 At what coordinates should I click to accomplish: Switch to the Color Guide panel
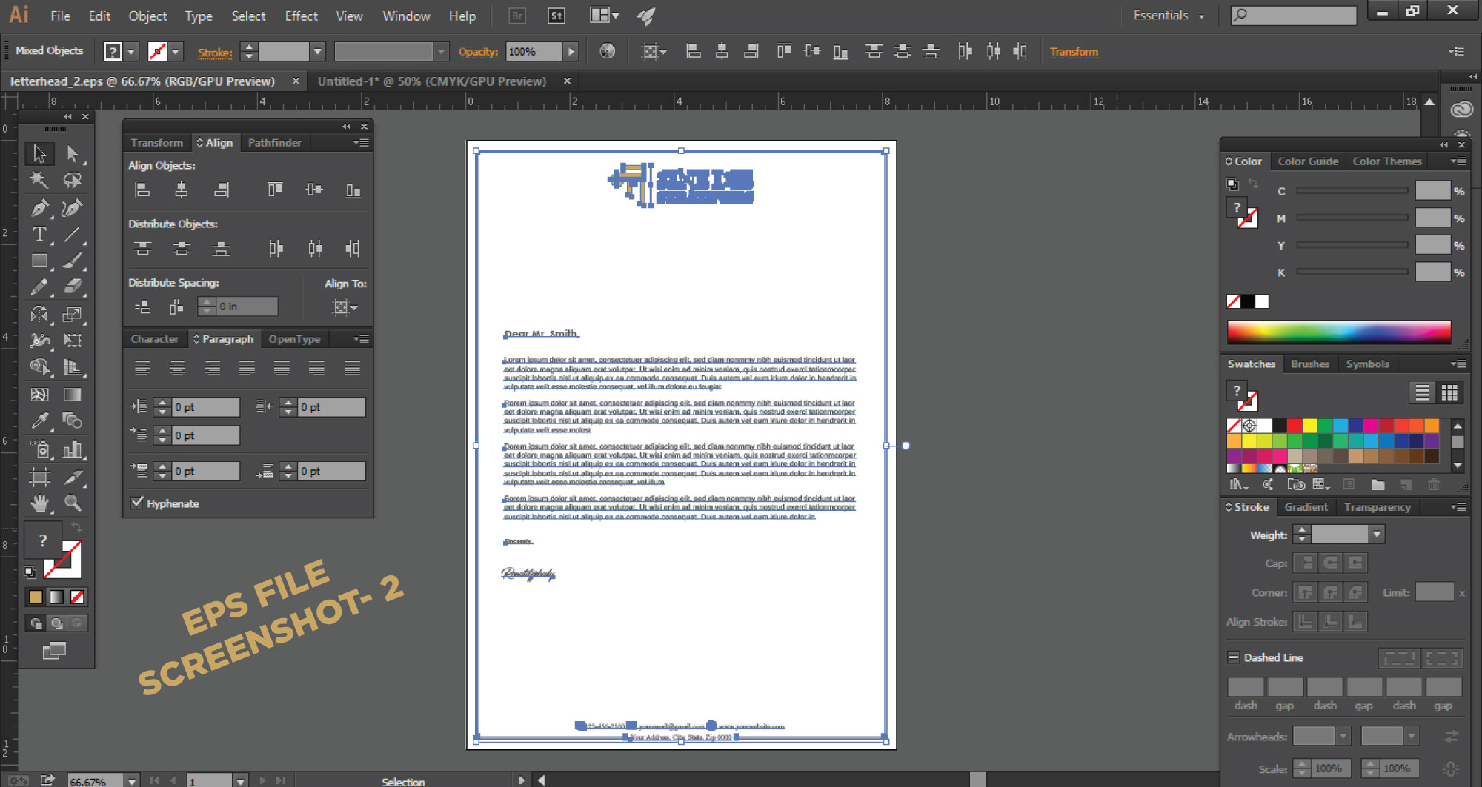click(x=1308, y=161)
